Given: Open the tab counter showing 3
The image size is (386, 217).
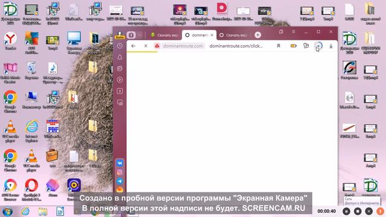Looking at the screenshot, I should 131,35.
